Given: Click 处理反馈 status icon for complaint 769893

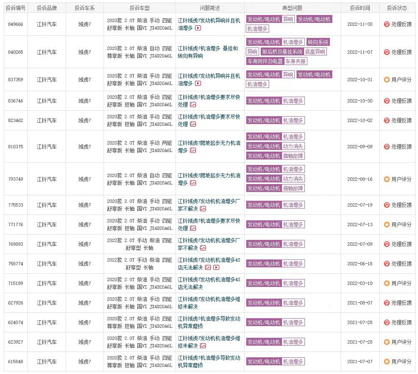Looking at the screenshot, I should click(x=386, y=244).
